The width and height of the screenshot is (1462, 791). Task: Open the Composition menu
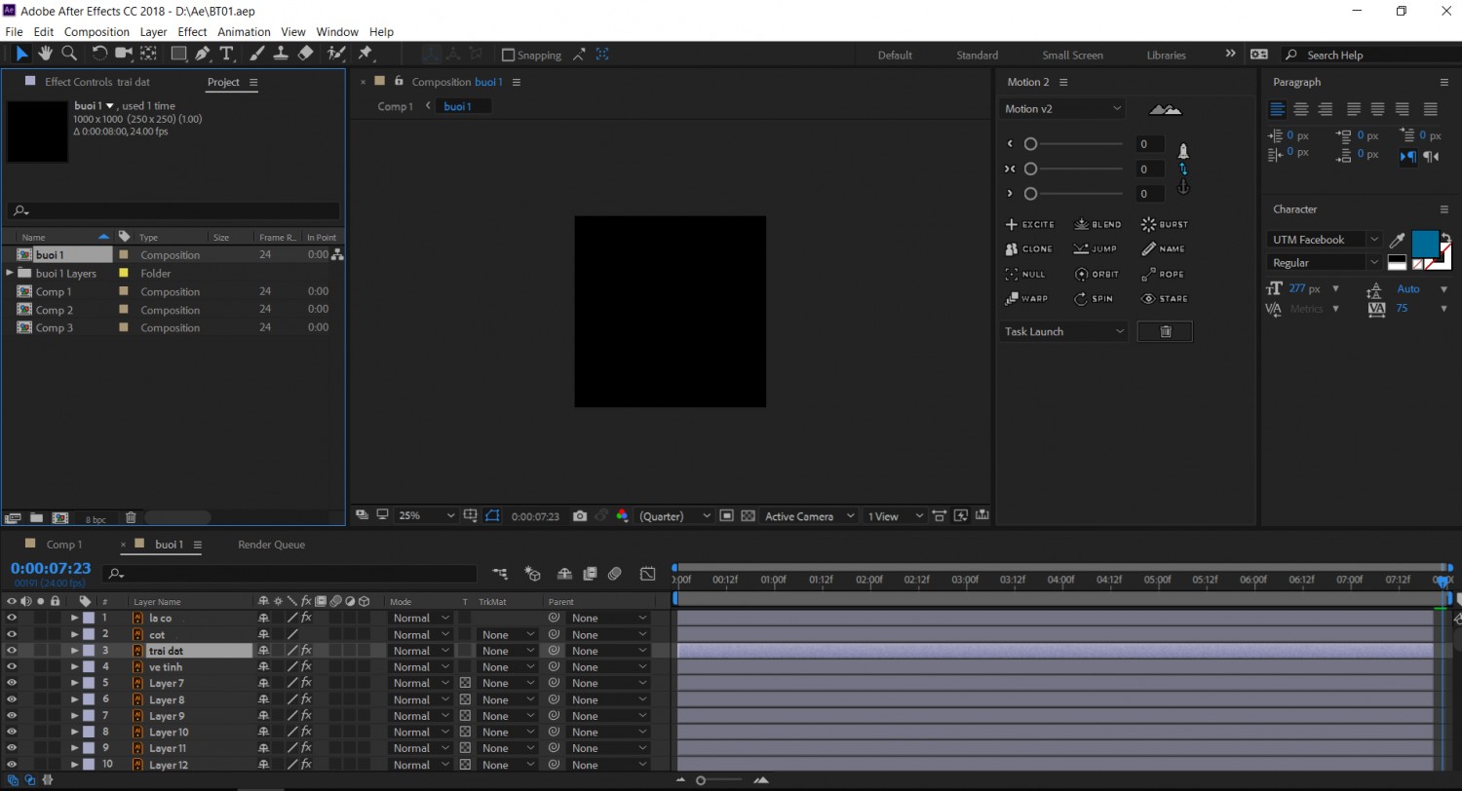coord(96,32)
